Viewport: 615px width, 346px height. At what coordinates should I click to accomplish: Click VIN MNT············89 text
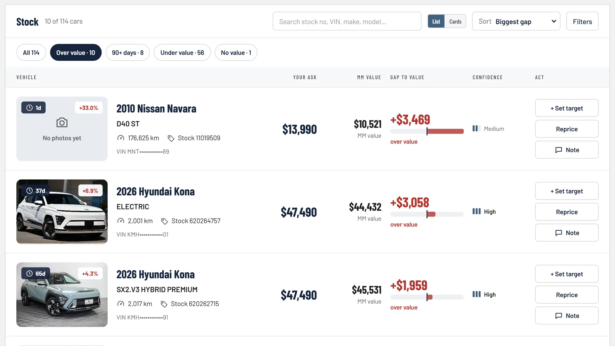pyautogui.click(x=143, y=152)
